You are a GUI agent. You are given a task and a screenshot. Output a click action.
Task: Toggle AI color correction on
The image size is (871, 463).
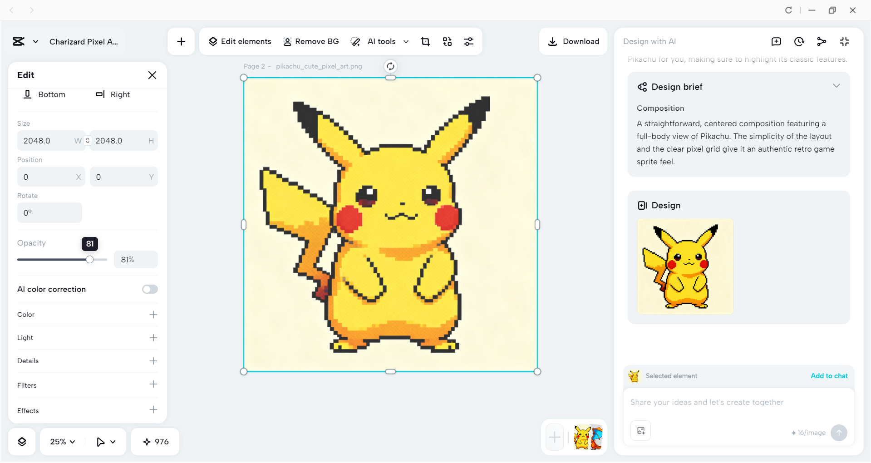click(150, 289)
